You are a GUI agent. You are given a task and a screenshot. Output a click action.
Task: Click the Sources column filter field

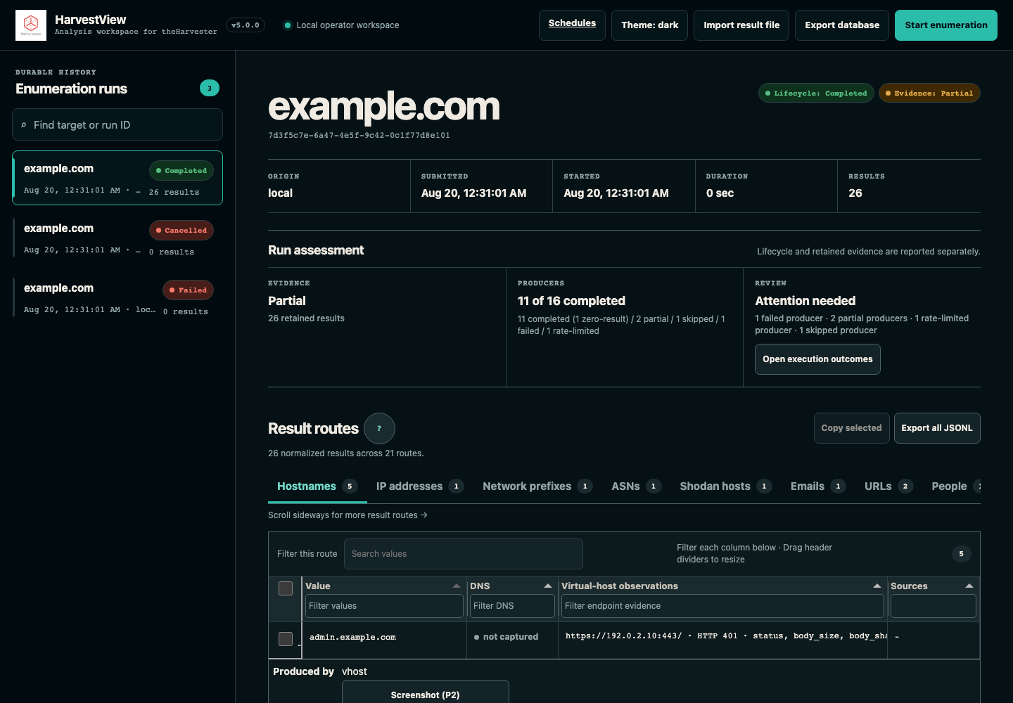click(934, 606)
